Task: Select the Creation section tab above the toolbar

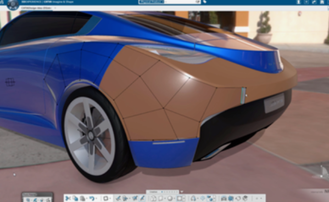Action: [x=153, y=192]
